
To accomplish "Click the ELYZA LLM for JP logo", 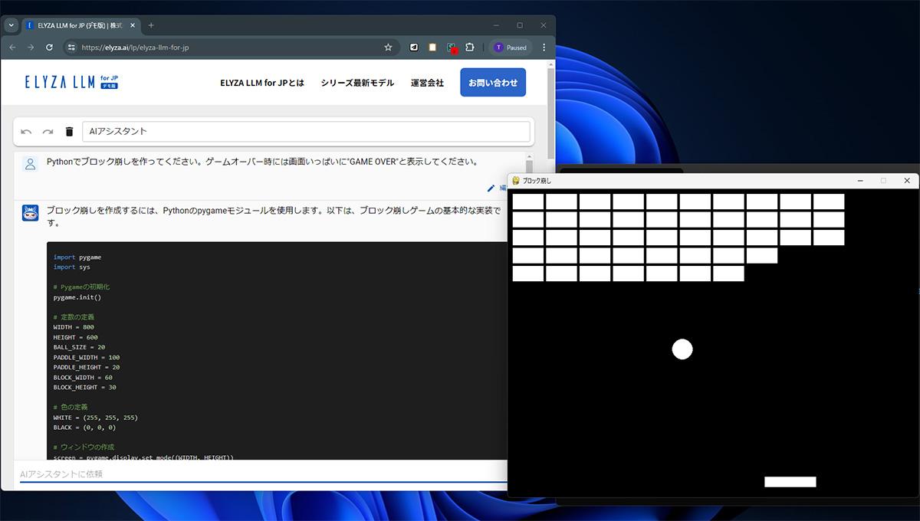I will click(x=72, y=82).
